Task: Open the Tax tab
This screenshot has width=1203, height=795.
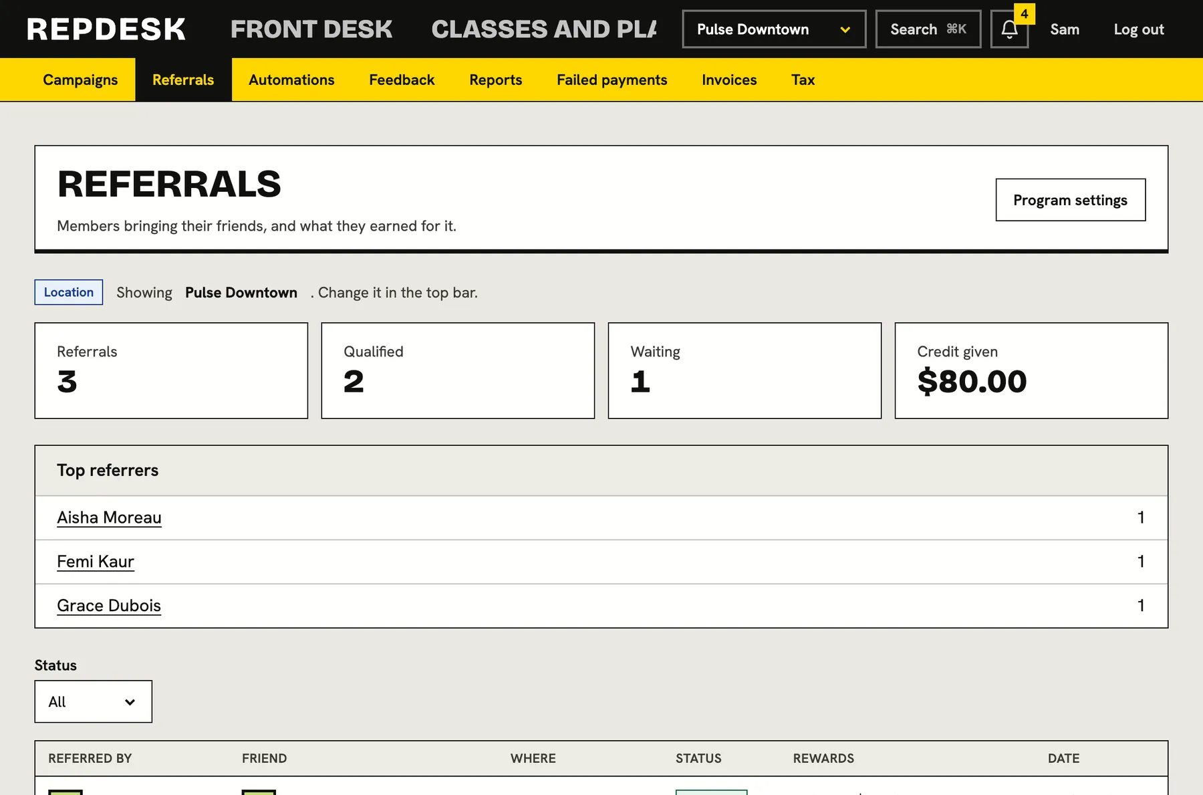Action: coord(803,80)
